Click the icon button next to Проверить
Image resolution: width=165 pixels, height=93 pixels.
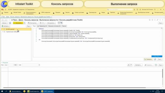155,59
